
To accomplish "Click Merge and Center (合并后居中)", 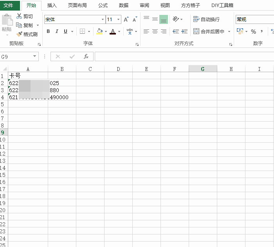I will click(x=209, y=31).
